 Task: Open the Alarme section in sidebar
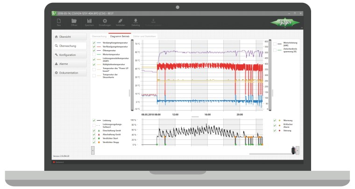pos(70,64)
